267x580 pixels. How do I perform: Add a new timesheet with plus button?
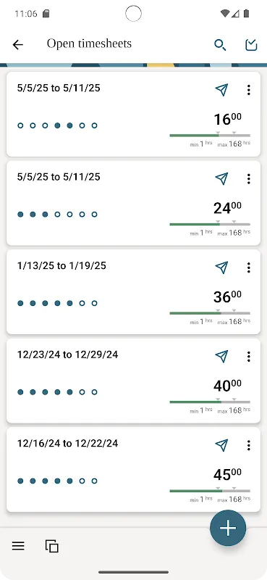(228, 528)
